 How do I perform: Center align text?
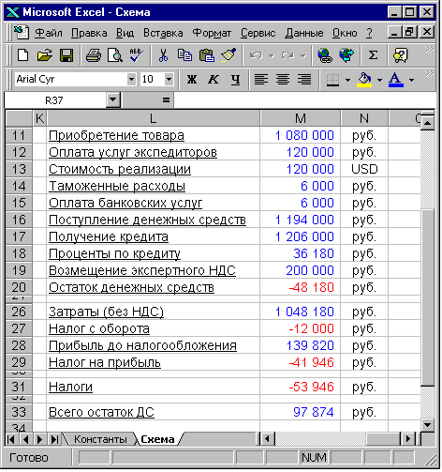point(283,80)
